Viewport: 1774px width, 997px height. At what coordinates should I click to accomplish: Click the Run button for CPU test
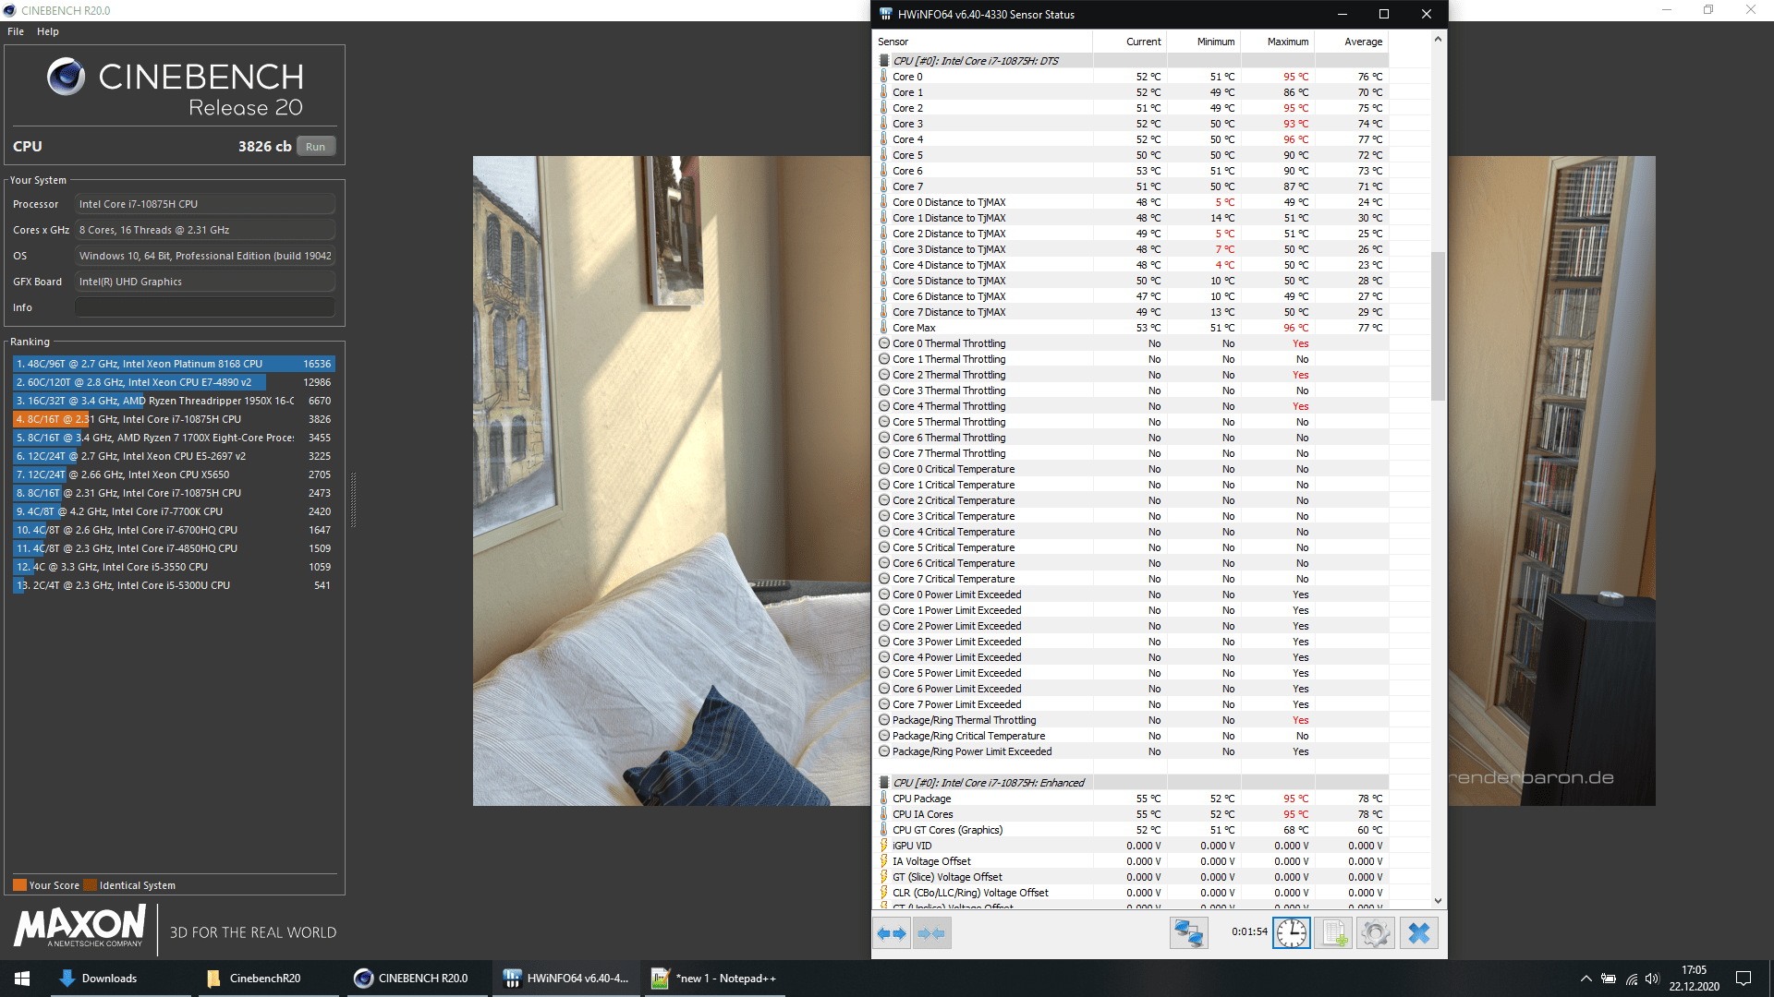316,147
